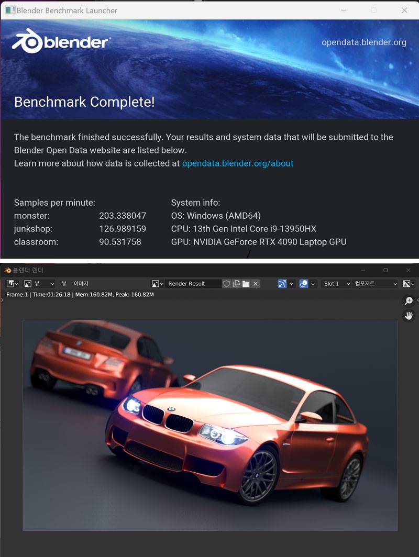419x557 pixels.
Task: Click the Blender icon in 블렌더 렌더 titlebar
Action: click(x=7, y=270)
